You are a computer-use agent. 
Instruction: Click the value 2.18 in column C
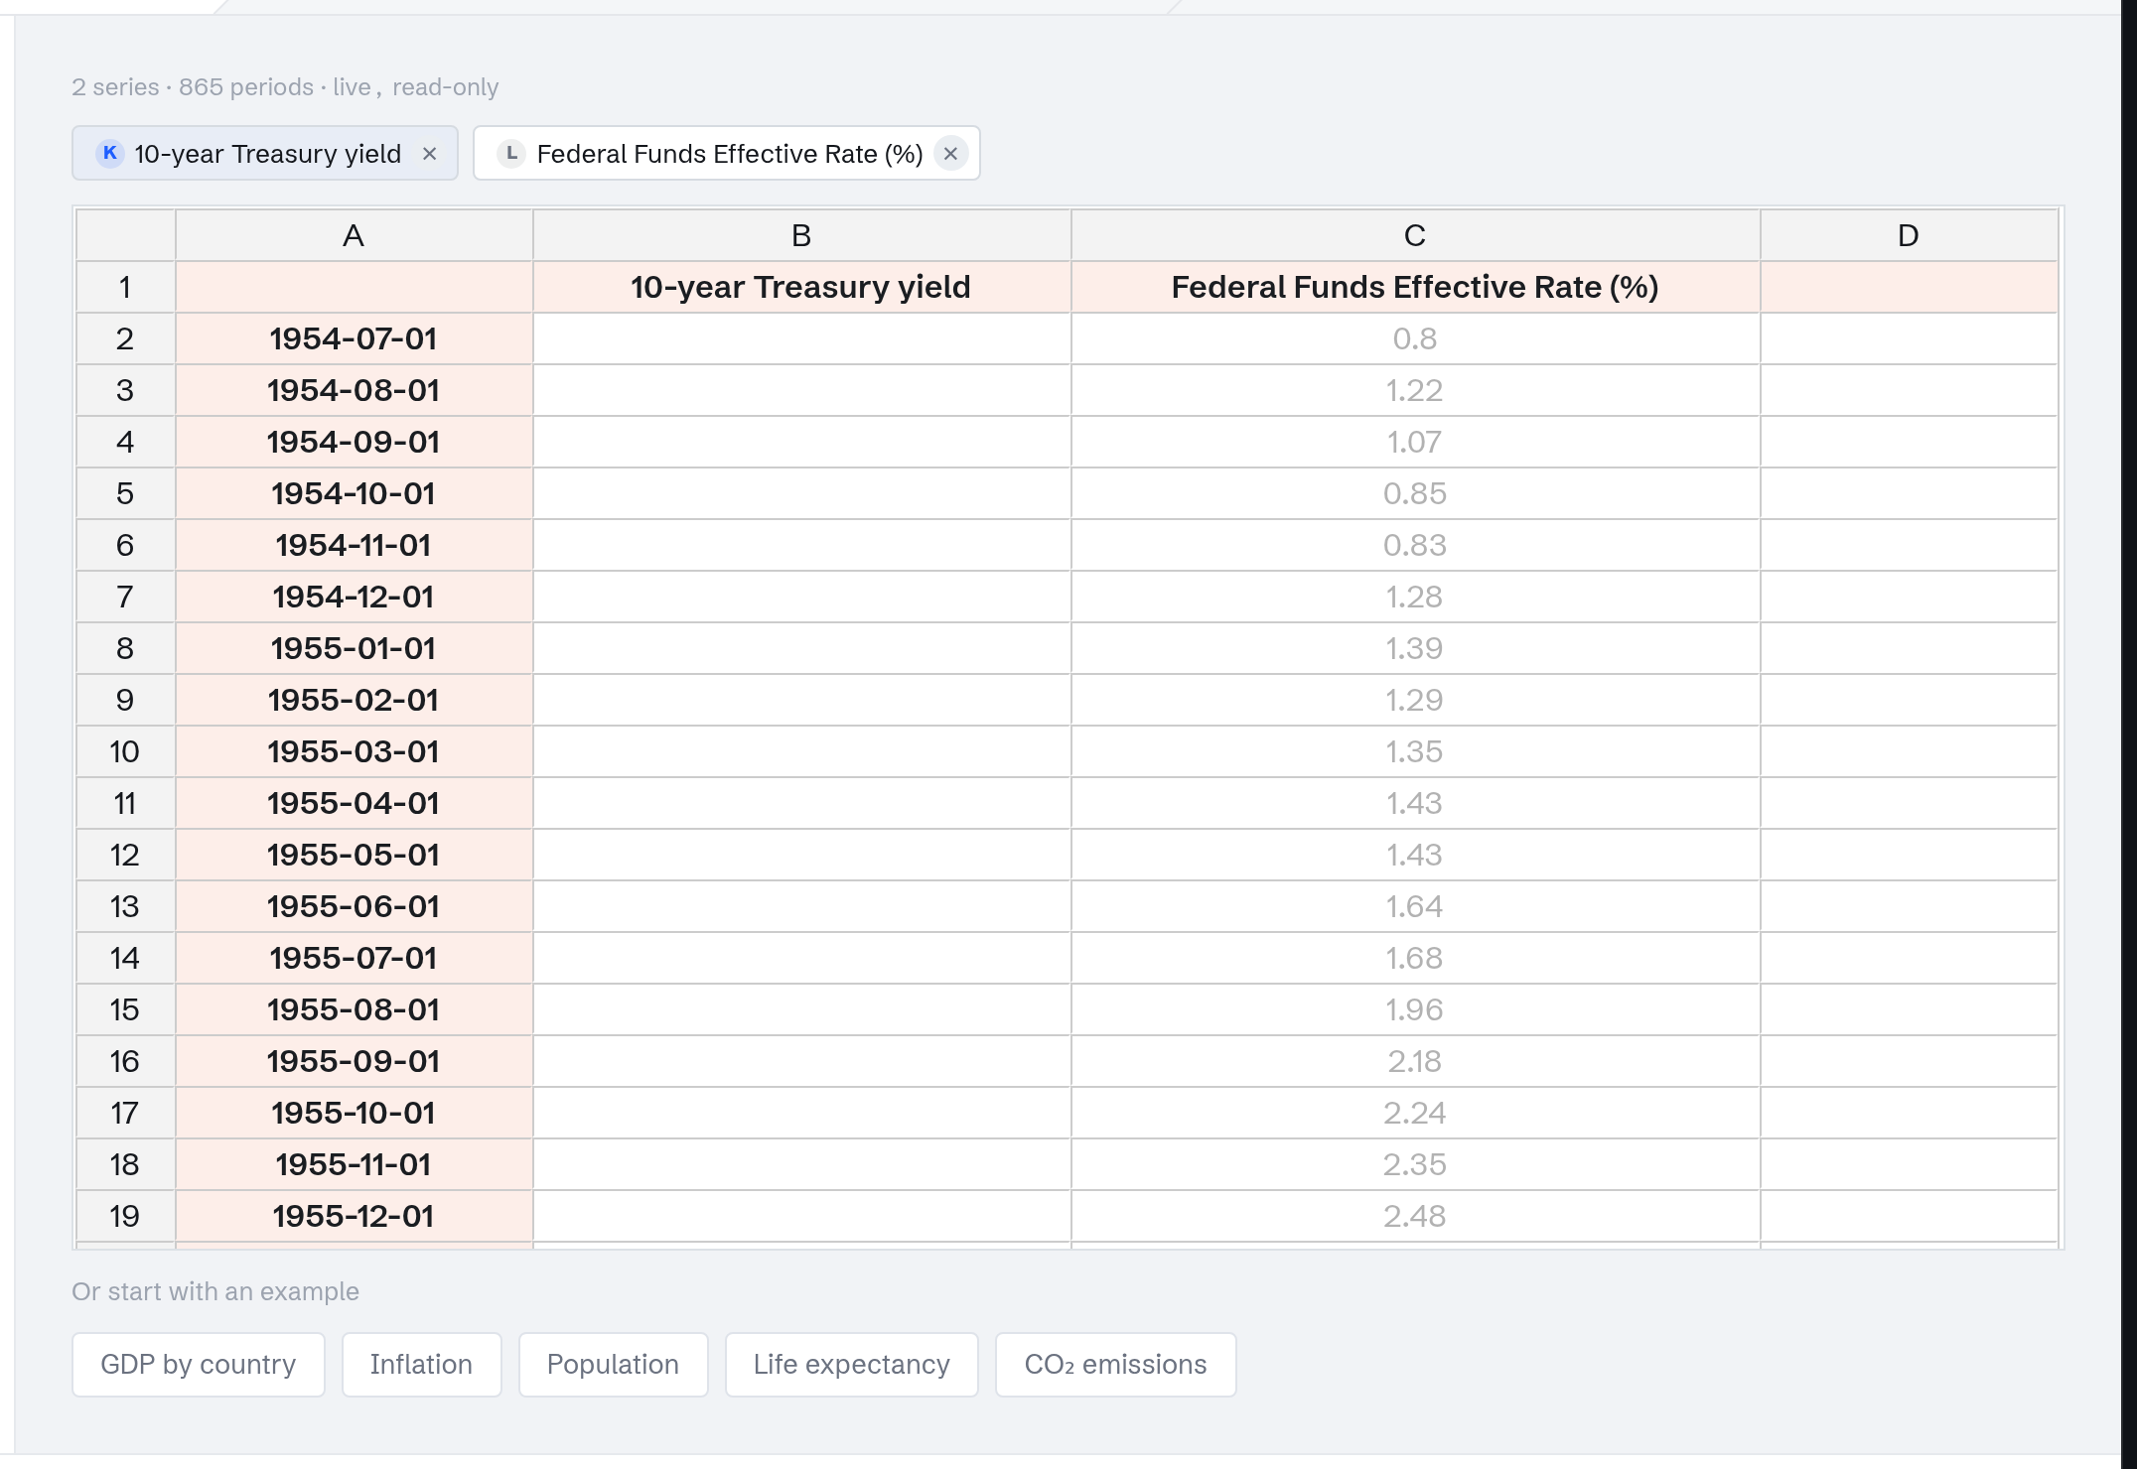pos(1415,1061)
